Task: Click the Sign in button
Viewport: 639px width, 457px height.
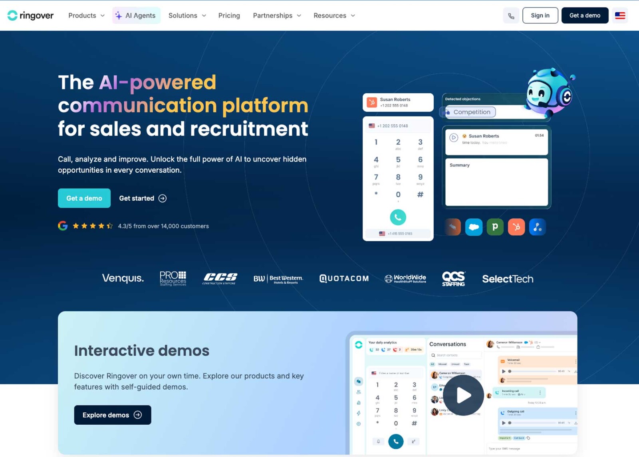Action: pos(540,16)
